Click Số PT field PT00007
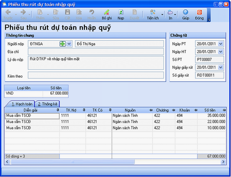The width and height of the screenshot is (231, 177). pos(209,59)
